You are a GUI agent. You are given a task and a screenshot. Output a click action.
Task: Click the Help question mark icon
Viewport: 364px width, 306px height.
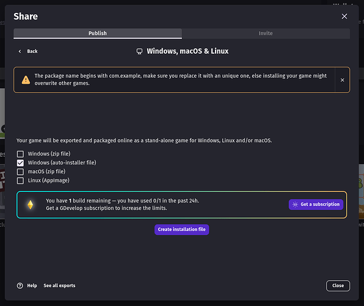pos(20,286)
